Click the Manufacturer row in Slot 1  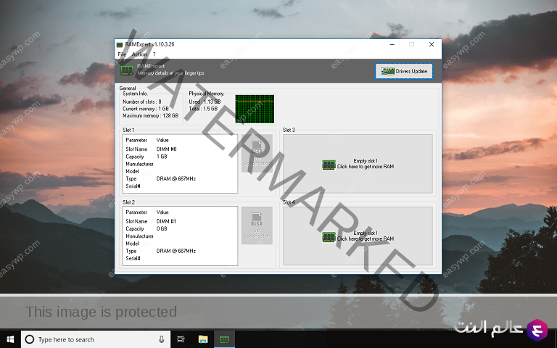click(x=180, y=164)
